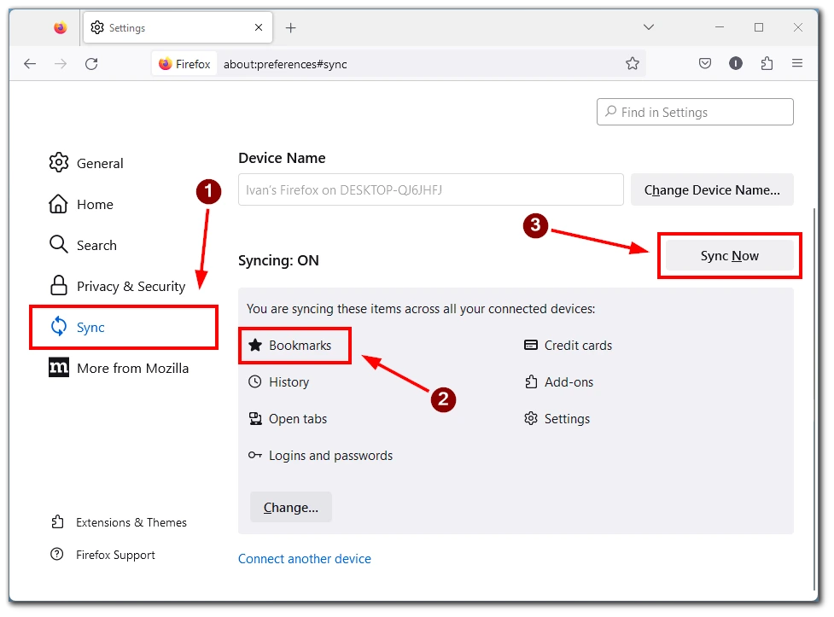Viewport: 834px width, 617px height.
Task: Open the Search settings category
Action: click(x=83, y=245)
